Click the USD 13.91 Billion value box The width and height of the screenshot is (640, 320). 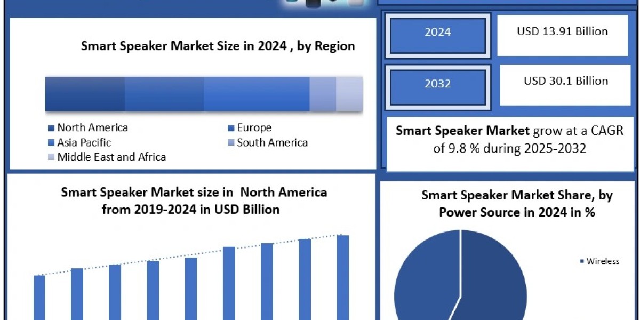coord(562,33)
